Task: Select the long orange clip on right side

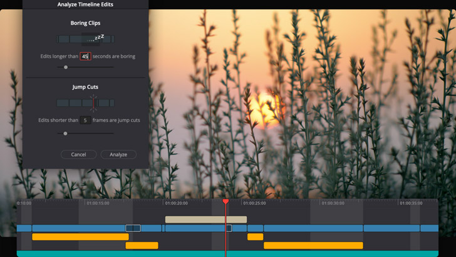Action: (313, 246)
